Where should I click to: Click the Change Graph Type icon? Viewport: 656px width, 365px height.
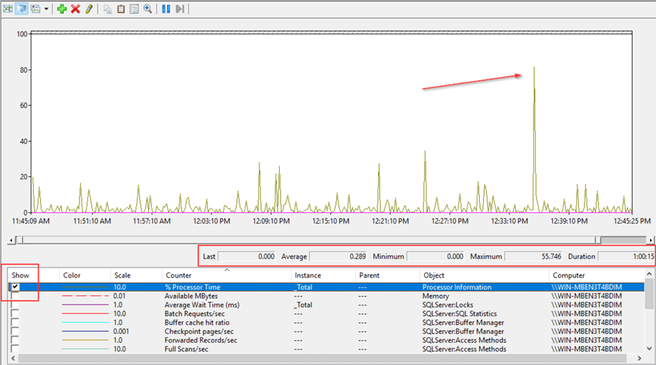click(x=36, y=9)
